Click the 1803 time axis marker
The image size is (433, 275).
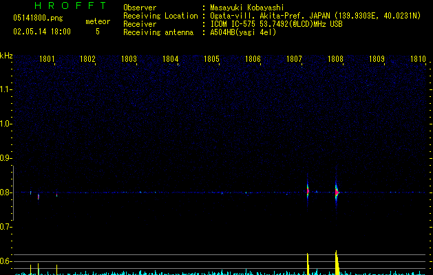tap(129, 59)
